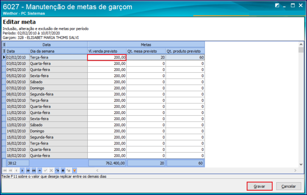
Task: Click prior page double-left arrow icon
Action: point(10,171)
